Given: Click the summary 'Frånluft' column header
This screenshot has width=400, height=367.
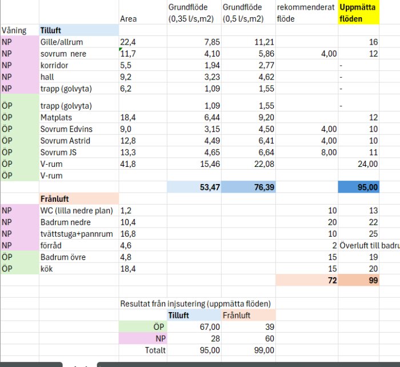Looking at the screenshot, I should pos(249,315).
